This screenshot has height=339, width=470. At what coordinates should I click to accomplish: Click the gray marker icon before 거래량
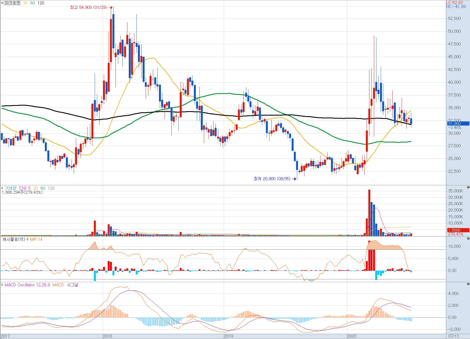coord(2,188)
